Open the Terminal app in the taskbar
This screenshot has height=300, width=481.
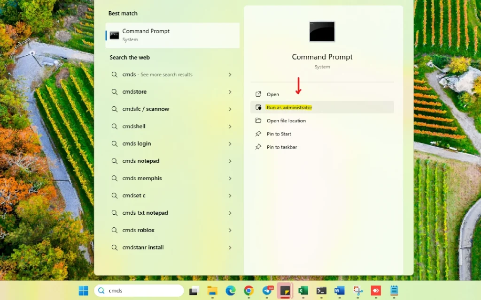click(x=321, y=291)
